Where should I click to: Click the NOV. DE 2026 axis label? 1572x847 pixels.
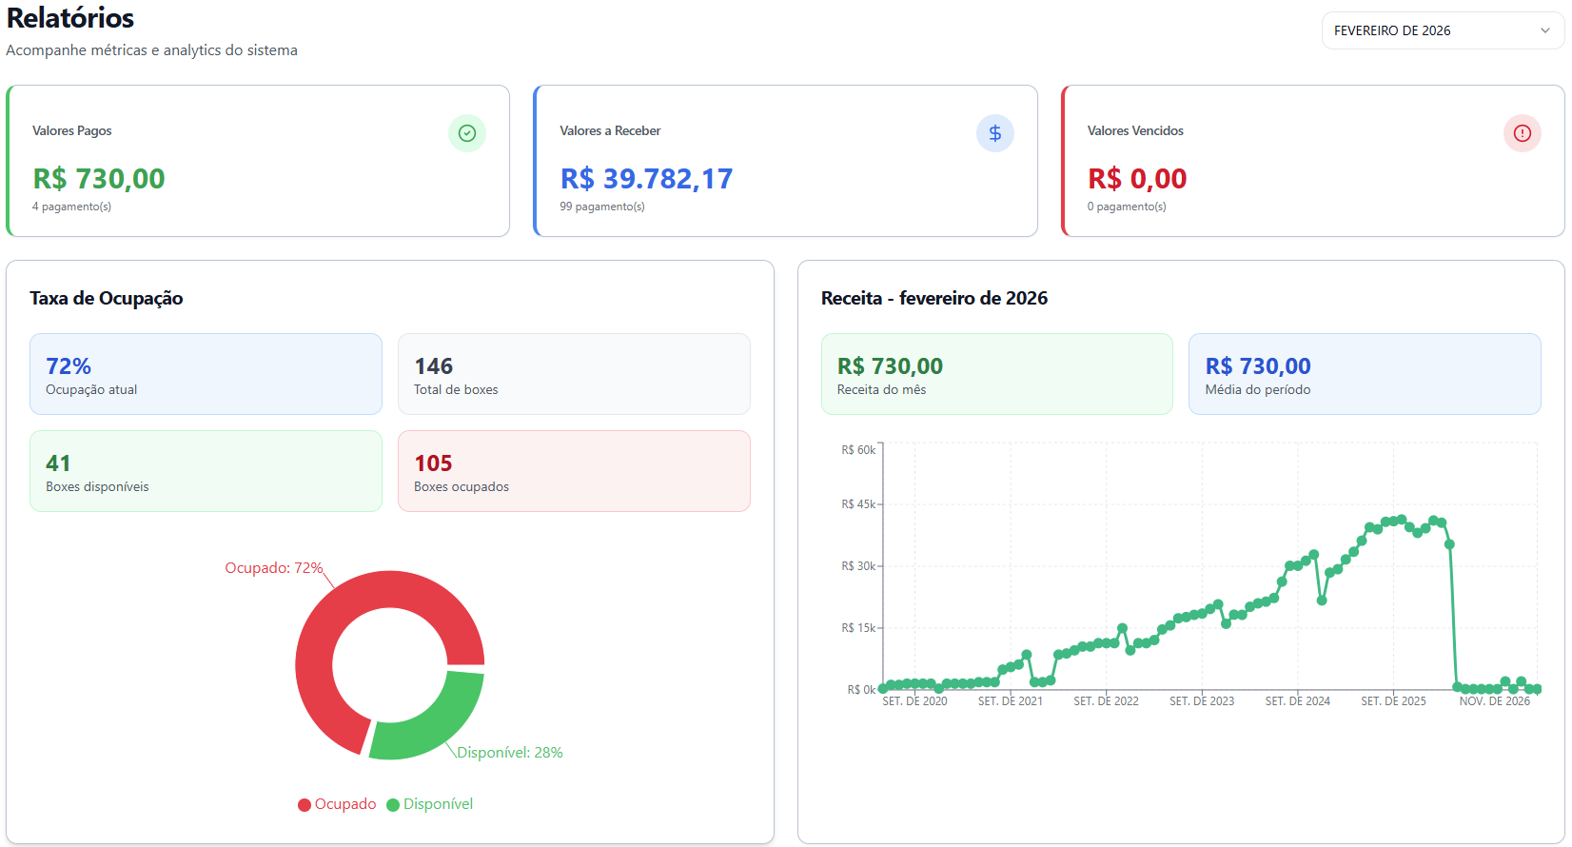coord(1494,701)
